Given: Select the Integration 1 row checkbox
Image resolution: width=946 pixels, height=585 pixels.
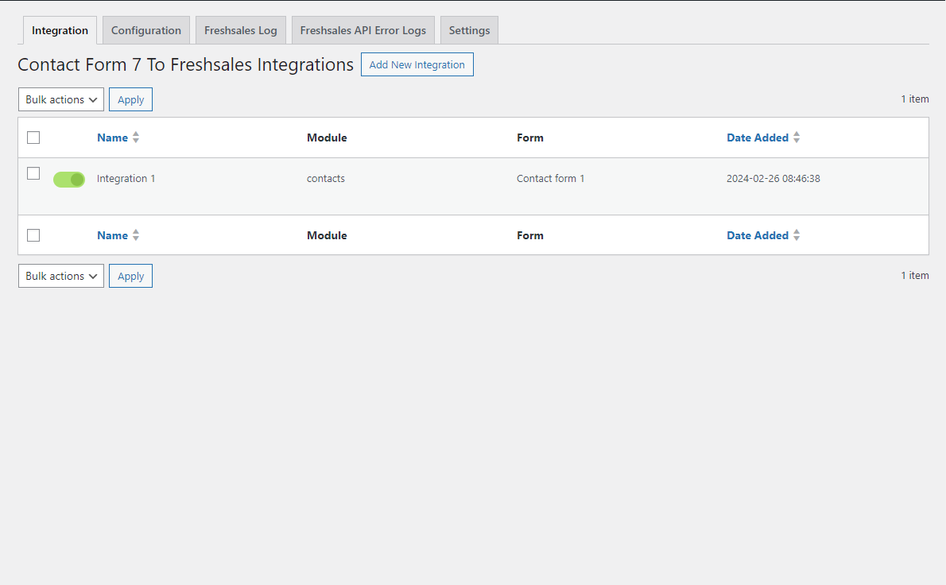Looking at the screenshot, I should 33,174.
